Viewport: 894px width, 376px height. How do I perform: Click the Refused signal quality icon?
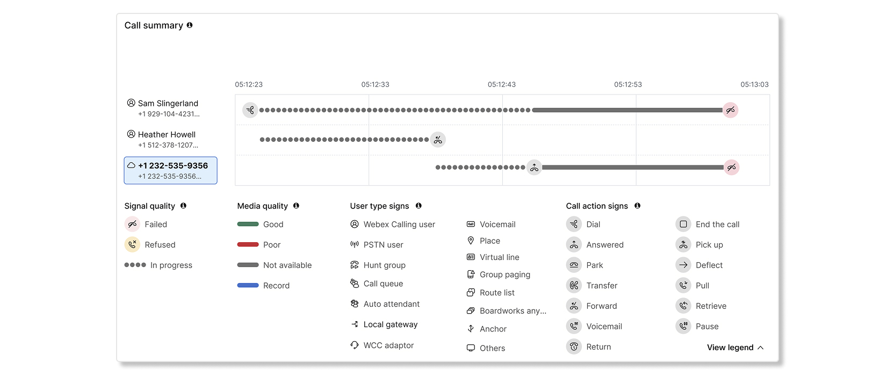click(x=132, y=245)
